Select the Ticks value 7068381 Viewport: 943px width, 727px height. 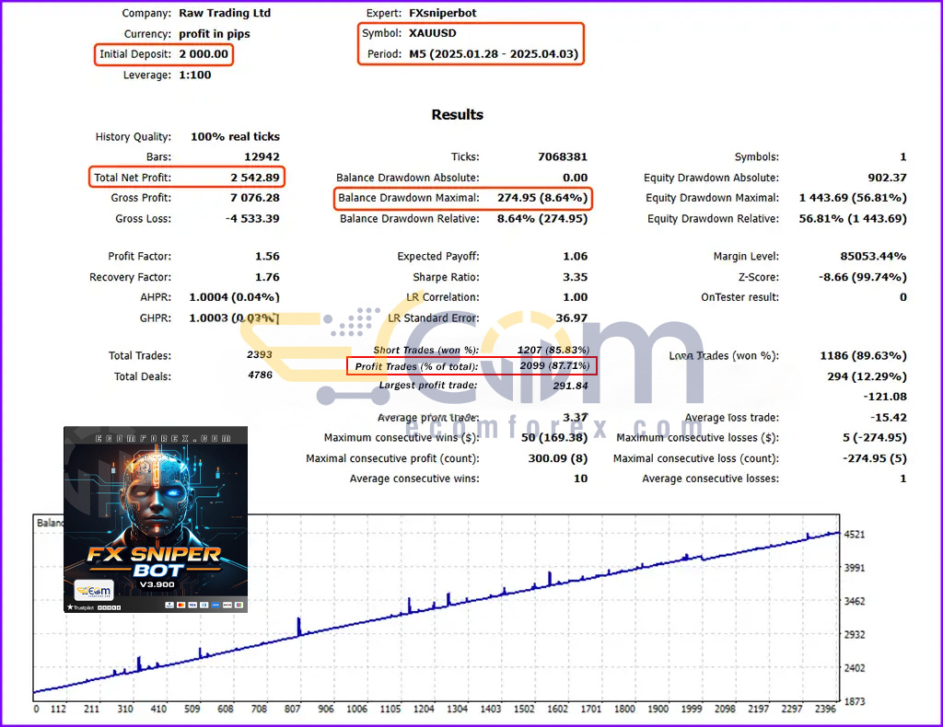pyautogui.click(x=563, y=156)
